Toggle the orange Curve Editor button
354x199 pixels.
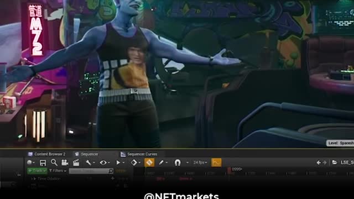(216, 163)
